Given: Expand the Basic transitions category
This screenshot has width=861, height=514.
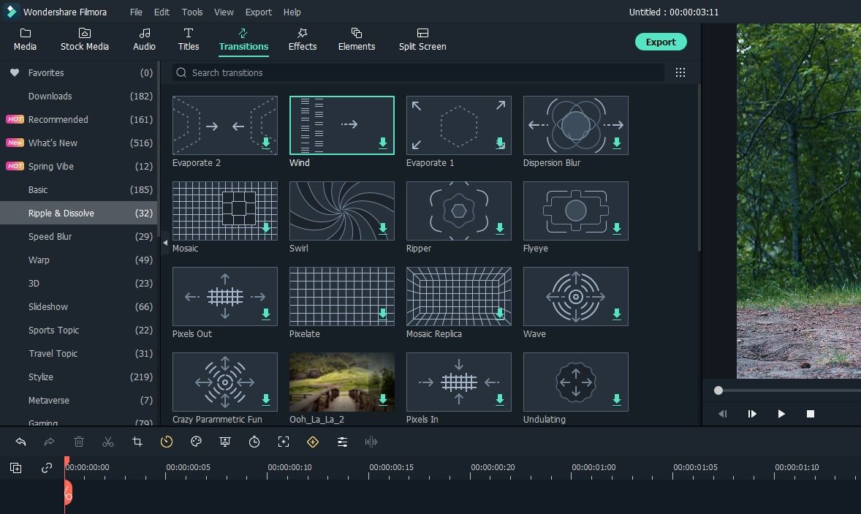Looking at the screenshot, I should coord(39,189).
